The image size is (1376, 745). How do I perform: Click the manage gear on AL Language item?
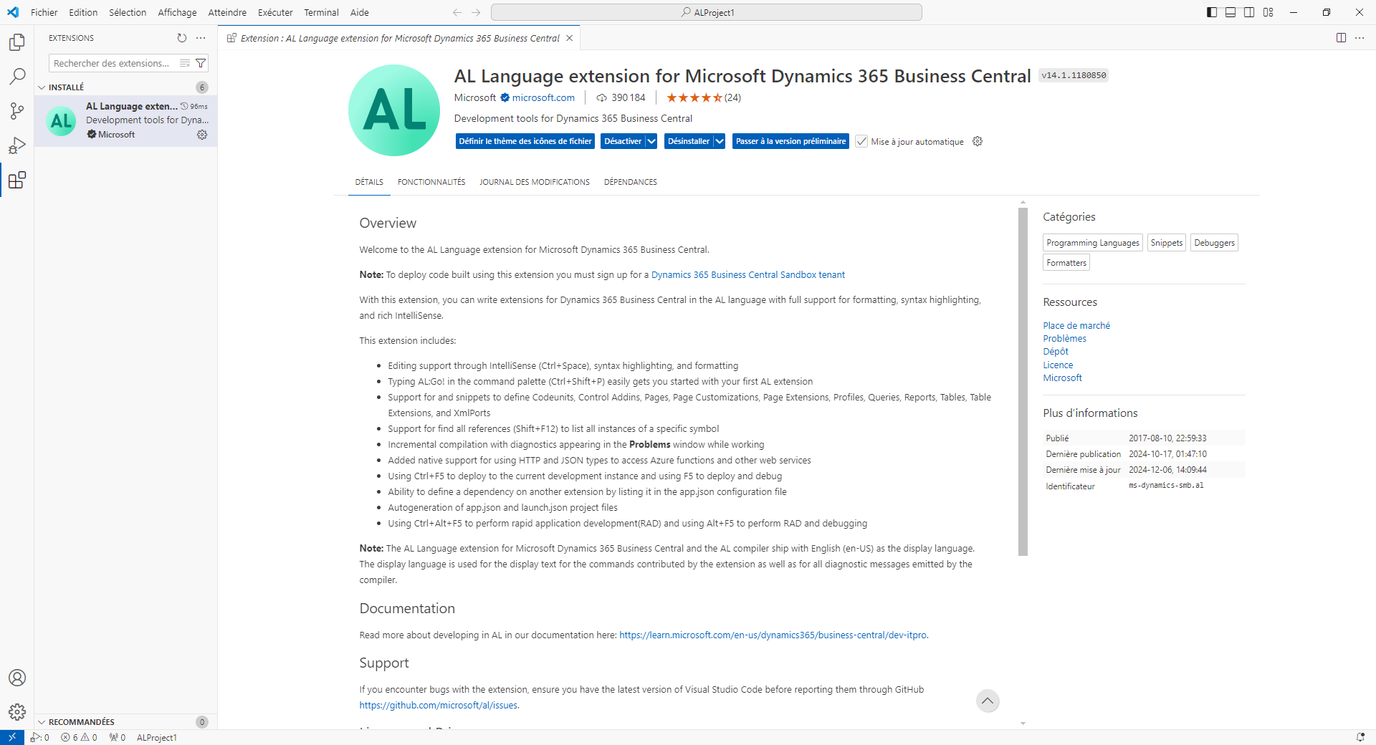(202, 135)
